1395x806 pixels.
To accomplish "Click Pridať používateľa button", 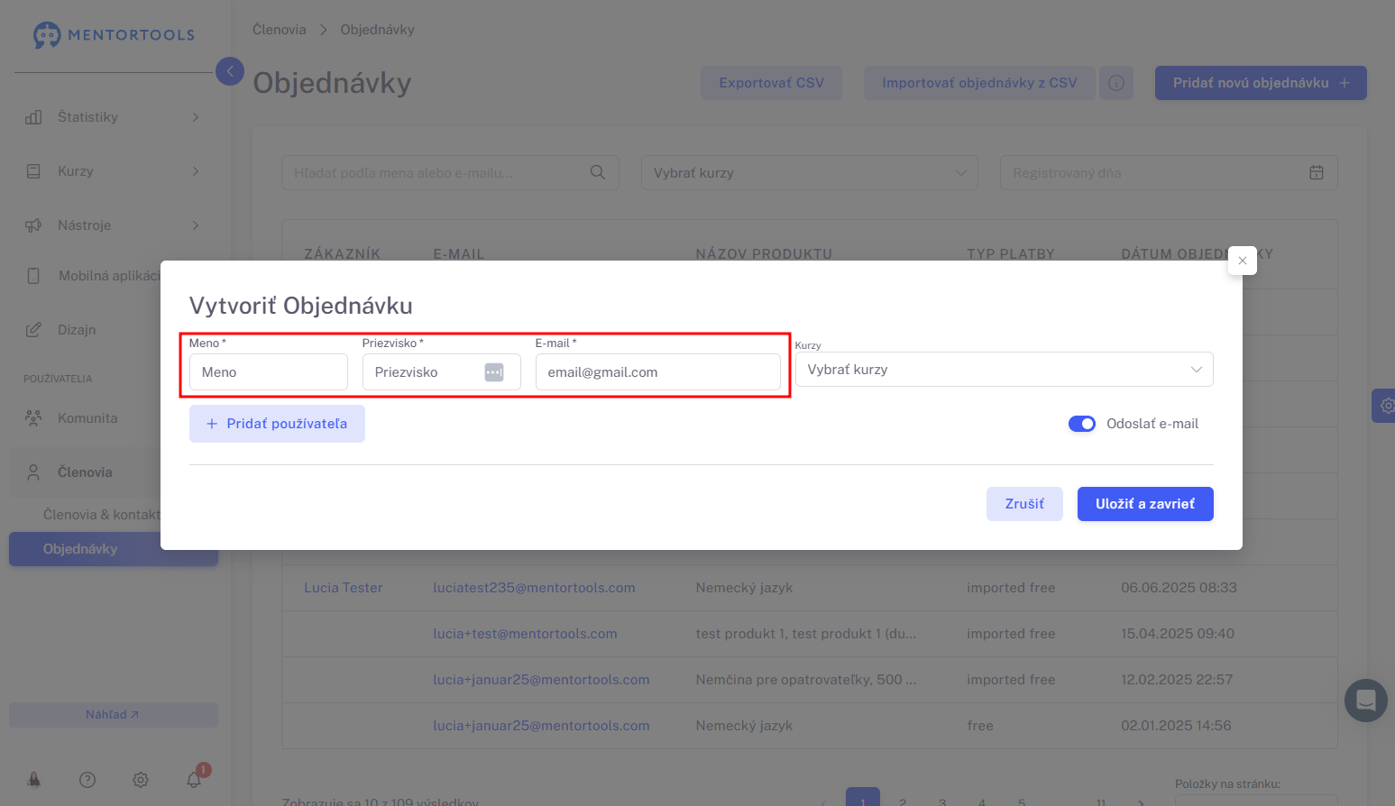I will [x=277, y=424].
